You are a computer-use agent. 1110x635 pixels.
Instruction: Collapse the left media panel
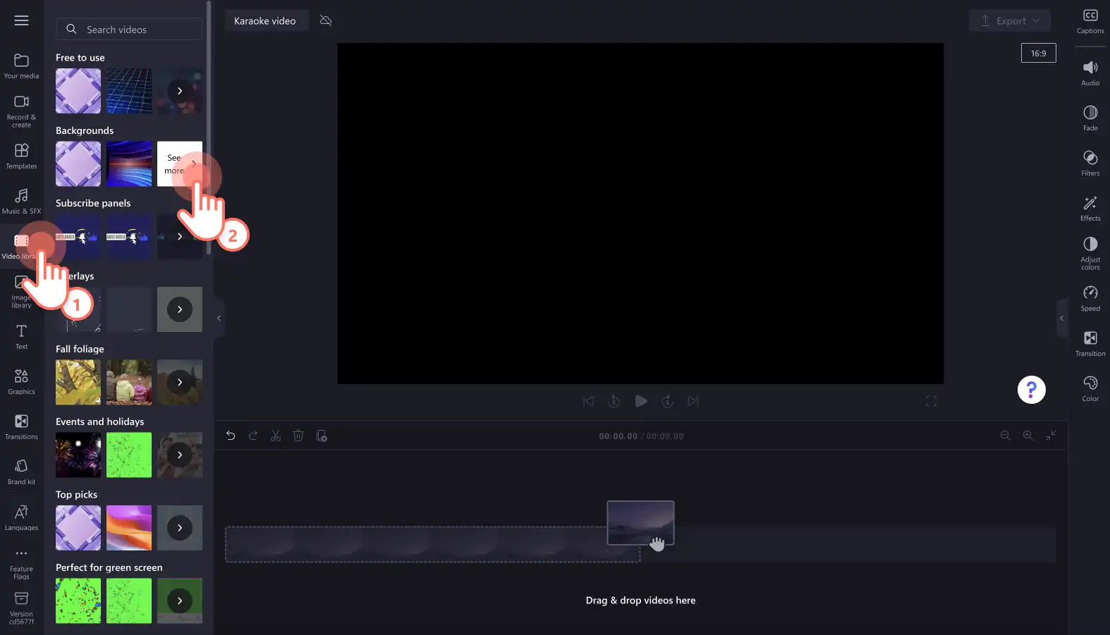[219, 319]
